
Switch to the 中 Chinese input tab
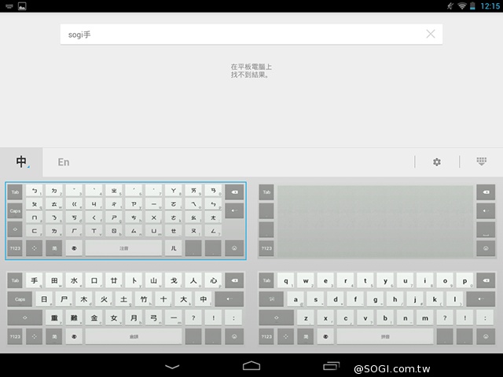21,162
